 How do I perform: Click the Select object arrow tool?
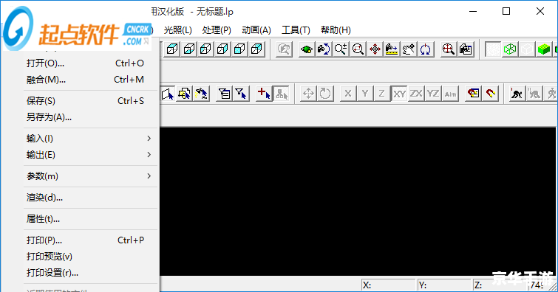coord(168,94)
